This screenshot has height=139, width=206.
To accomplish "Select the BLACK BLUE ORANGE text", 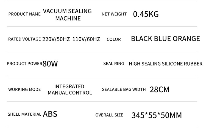I will click(x=165, y=39).
